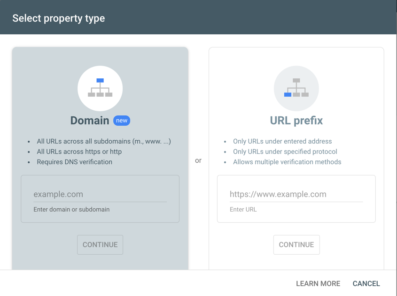
Task: Click the 'Only URLs under entered address' bullet
Action: tap(282, 141)
